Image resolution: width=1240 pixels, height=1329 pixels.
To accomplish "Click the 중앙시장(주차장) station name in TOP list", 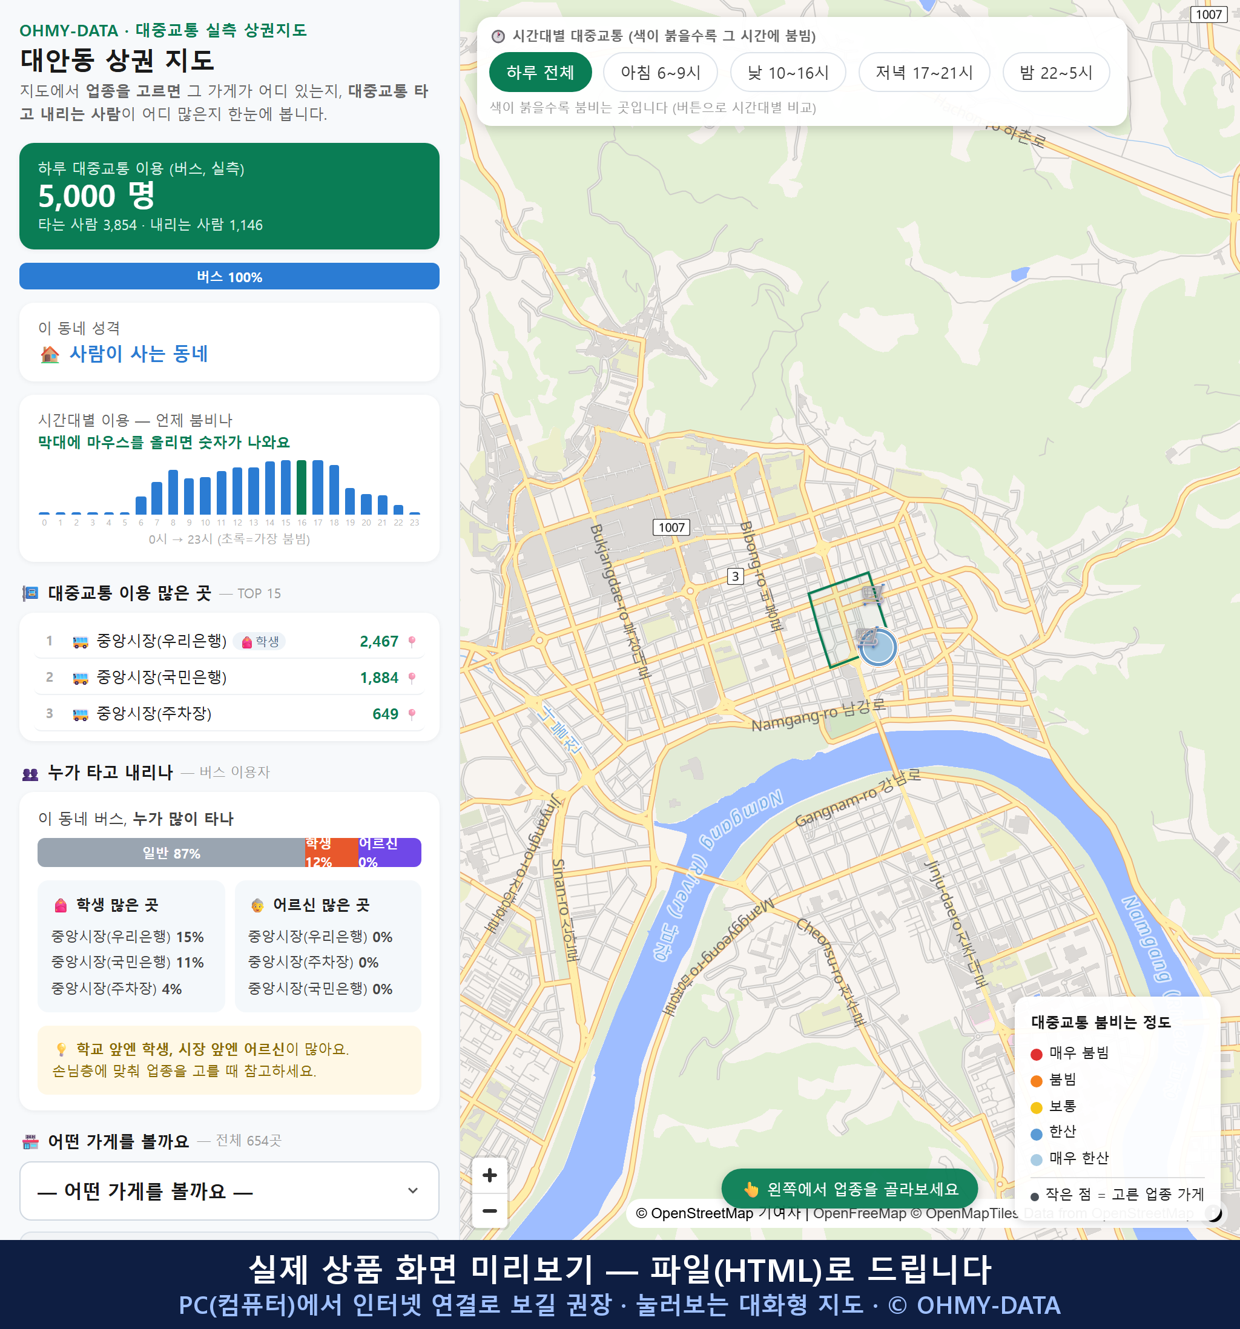I will pos(154,713).
